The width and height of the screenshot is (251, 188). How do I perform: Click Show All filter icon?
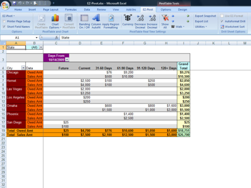(x=165, y=18)
